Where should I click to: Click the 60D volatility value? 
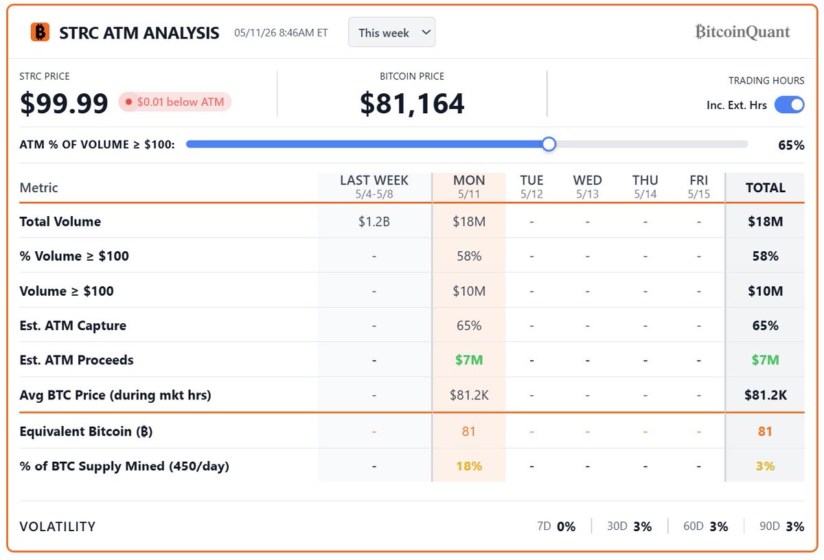(x=718, y=526)
